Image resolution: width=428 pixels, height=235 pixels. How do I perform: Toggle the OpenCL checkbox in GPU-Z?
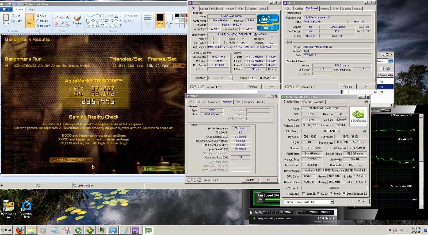click(x=303, y=194)
